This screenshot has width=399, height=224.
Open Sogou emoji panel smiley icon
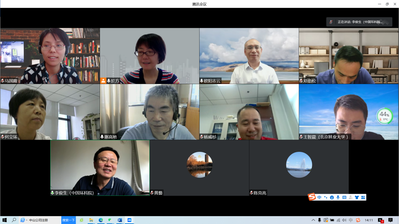[x=332, y=197]
